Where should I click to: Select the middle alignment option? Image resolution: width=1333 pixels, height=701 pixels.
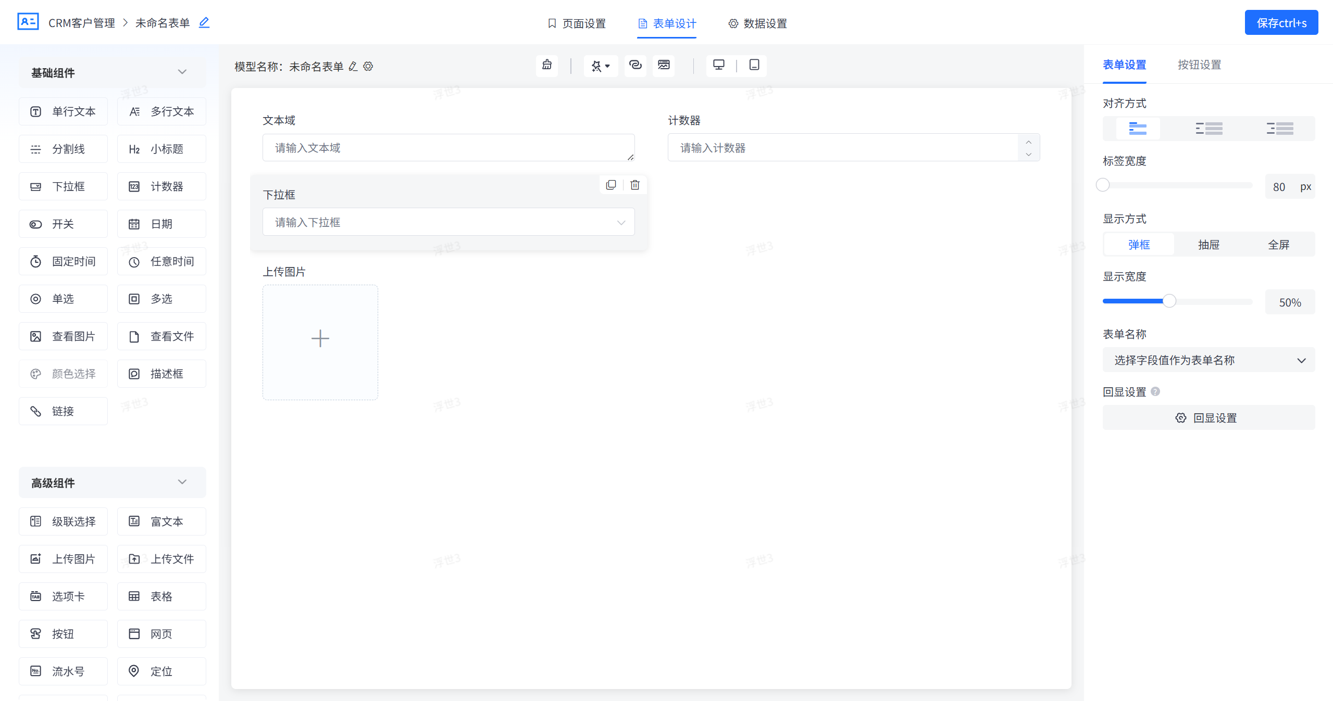[x=1209, y=129]
